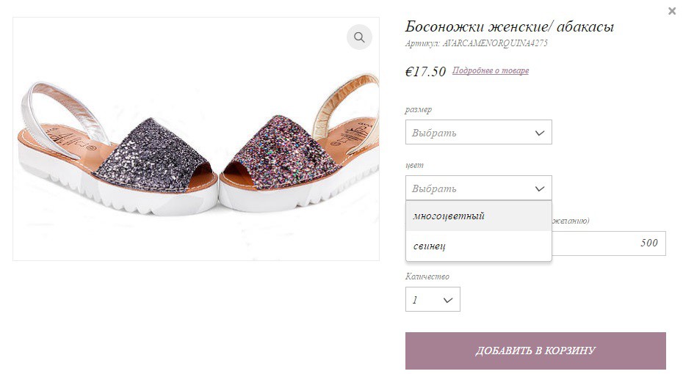
Task: Click the chevron arrow in размер selector
Action: point(540,133)
